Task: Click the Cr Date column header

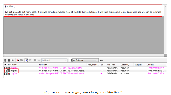Action: [x=150, y=65]
